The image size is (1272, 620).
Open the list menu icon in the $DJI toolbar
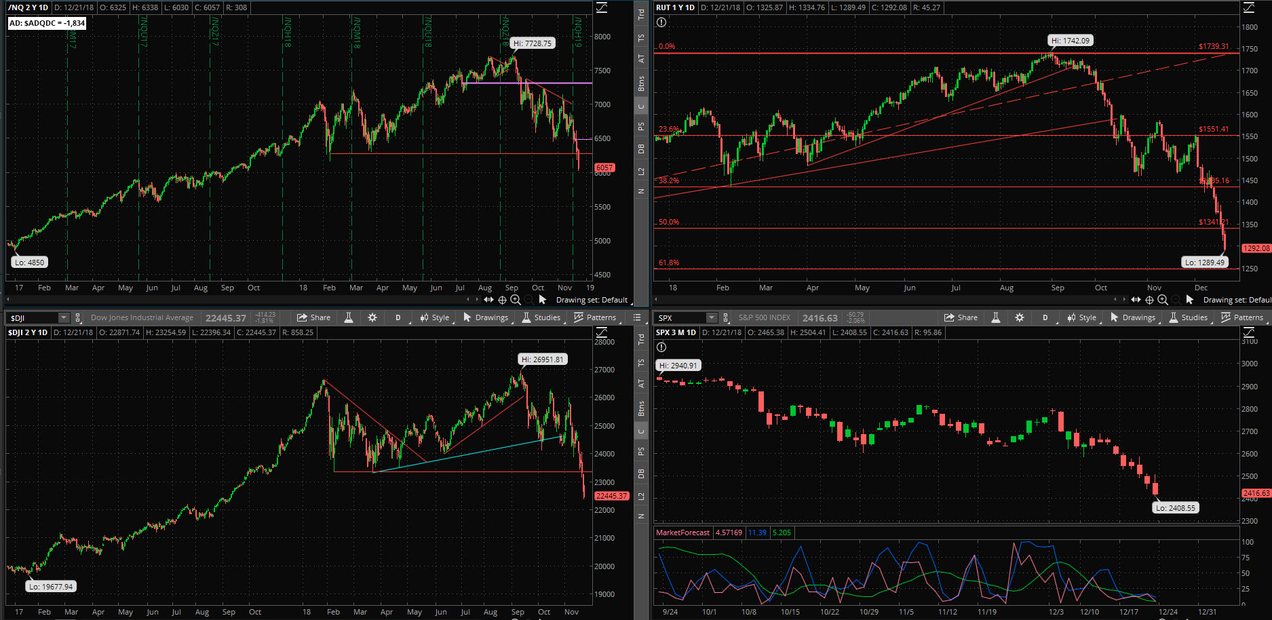point(637,317)
